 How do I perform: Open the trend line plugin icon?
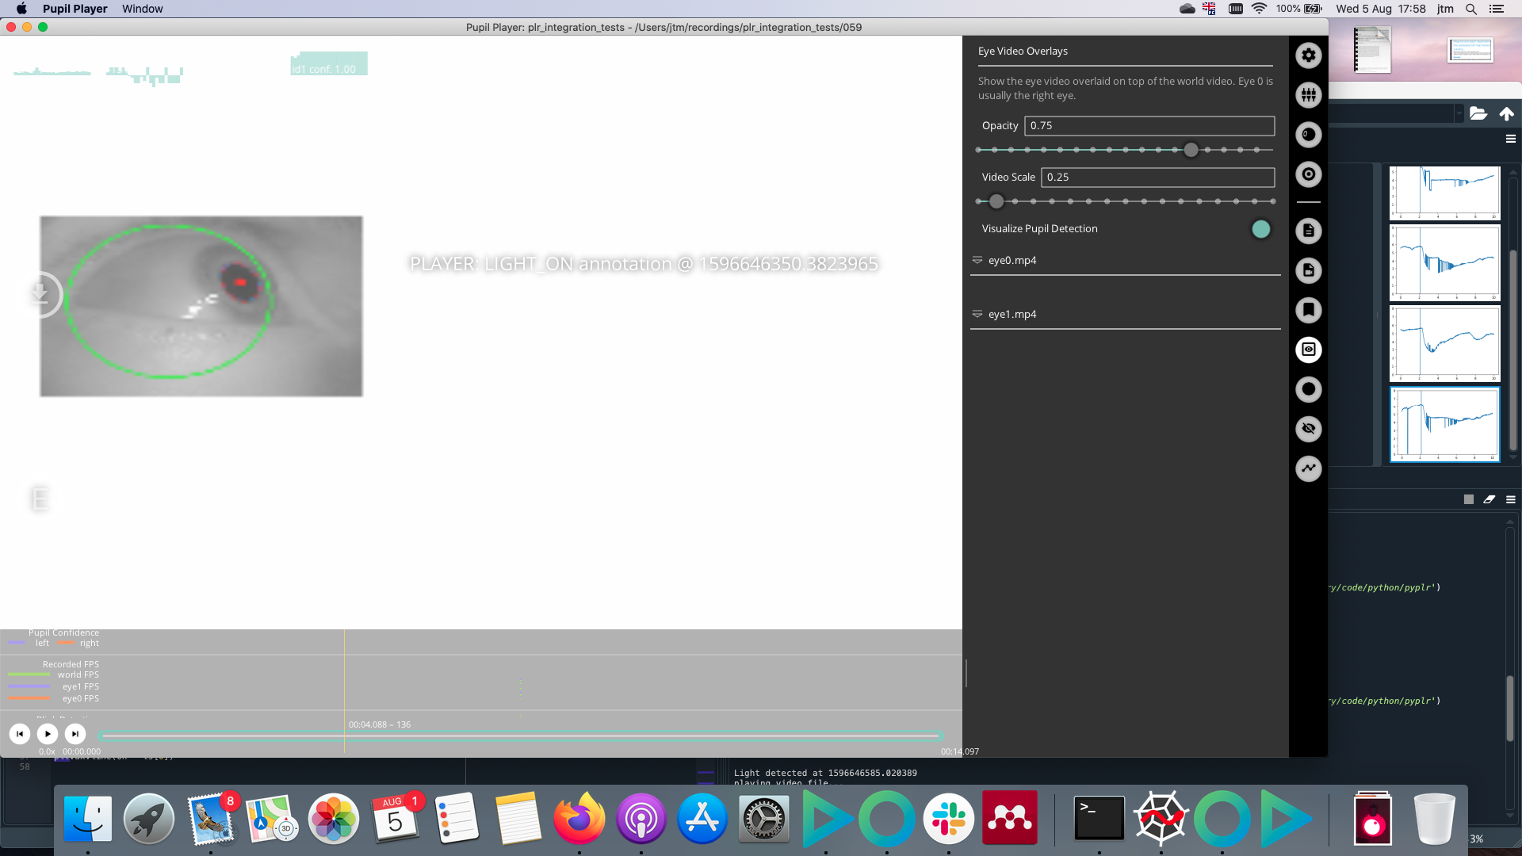(1309, 468)
